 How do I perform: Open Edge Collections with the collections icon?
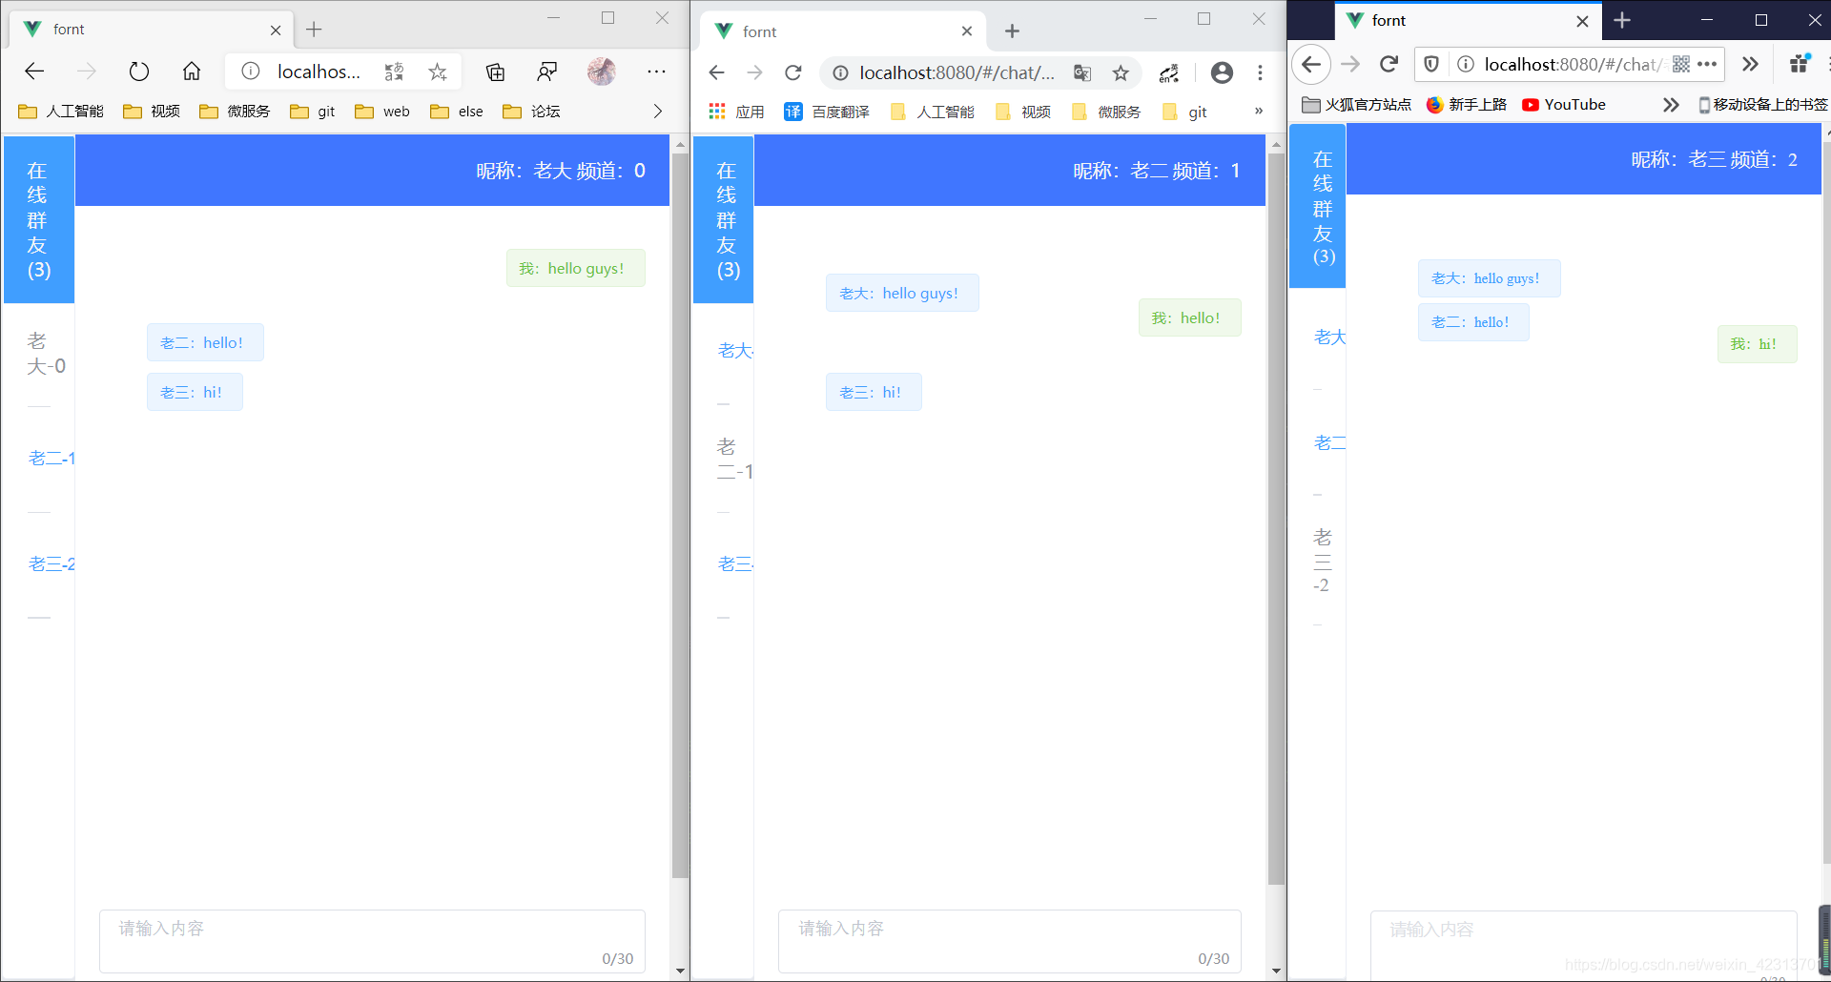[x=495, y=71]
